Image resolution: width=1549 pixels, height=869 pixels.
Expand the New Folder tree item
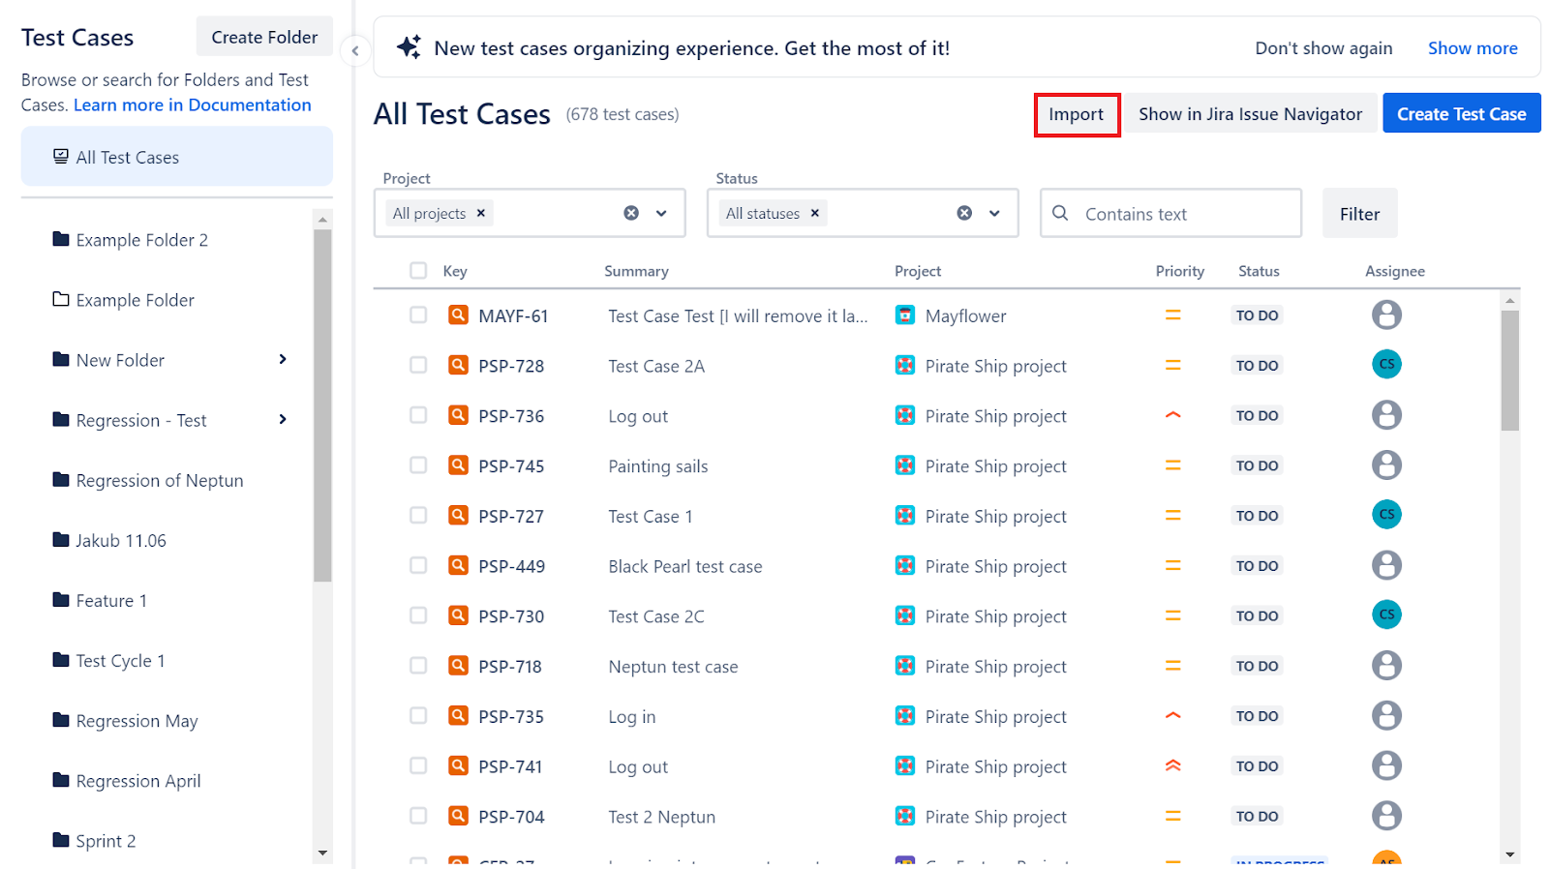(x=283, y=359)
